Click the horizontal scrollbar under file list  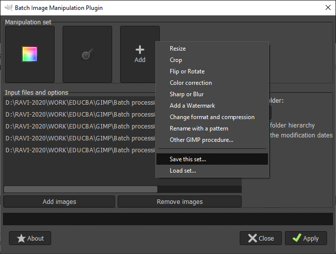[80, 189]
